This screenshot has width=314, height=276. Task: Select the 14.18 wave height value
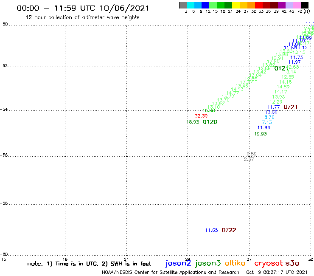coord(286,82)
